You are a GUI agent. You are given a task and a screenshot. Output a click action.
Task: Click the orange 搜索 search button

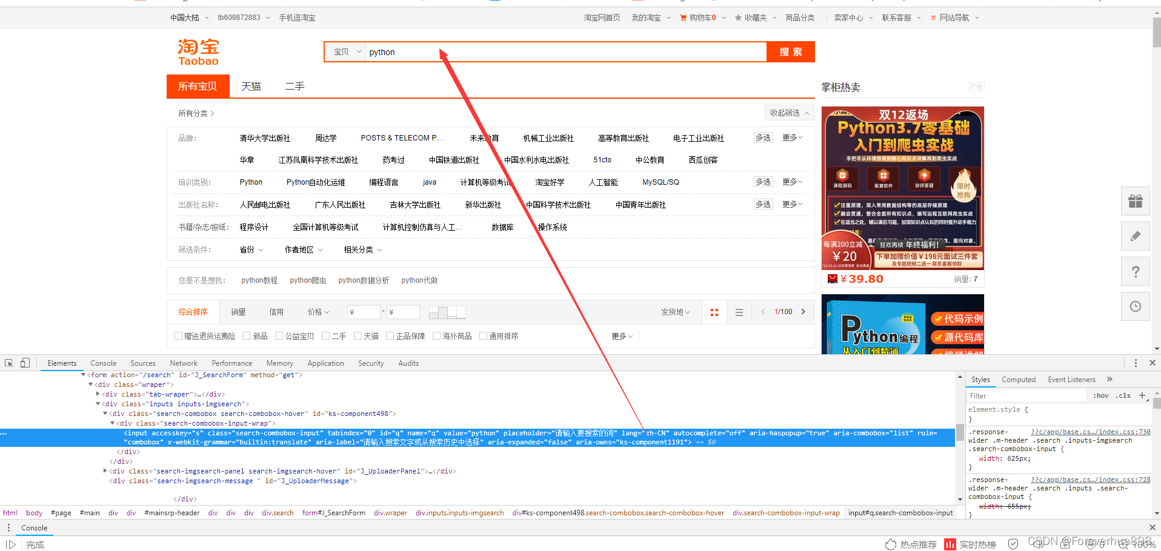(x=790, y=51)
